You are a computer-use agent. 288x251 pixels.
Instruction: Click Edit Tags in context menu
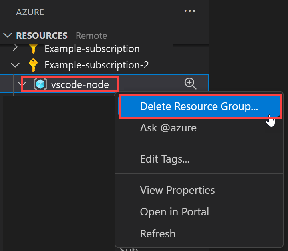[165, 159]
